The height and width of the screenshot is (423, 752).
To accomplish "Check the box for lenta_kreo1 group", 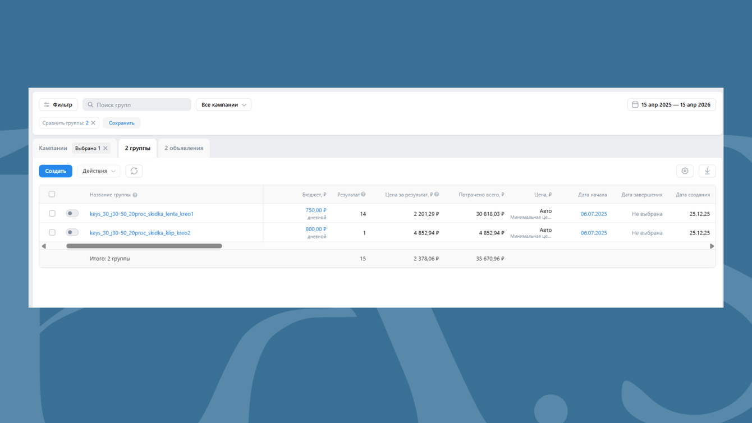I will (52, 214).
